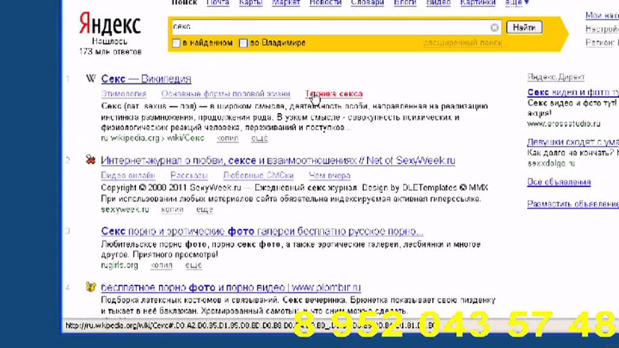The height and width of the screenshot is (348, 619).
Task: Open the 'Разместить объявление' link
Action: [573, 204]
